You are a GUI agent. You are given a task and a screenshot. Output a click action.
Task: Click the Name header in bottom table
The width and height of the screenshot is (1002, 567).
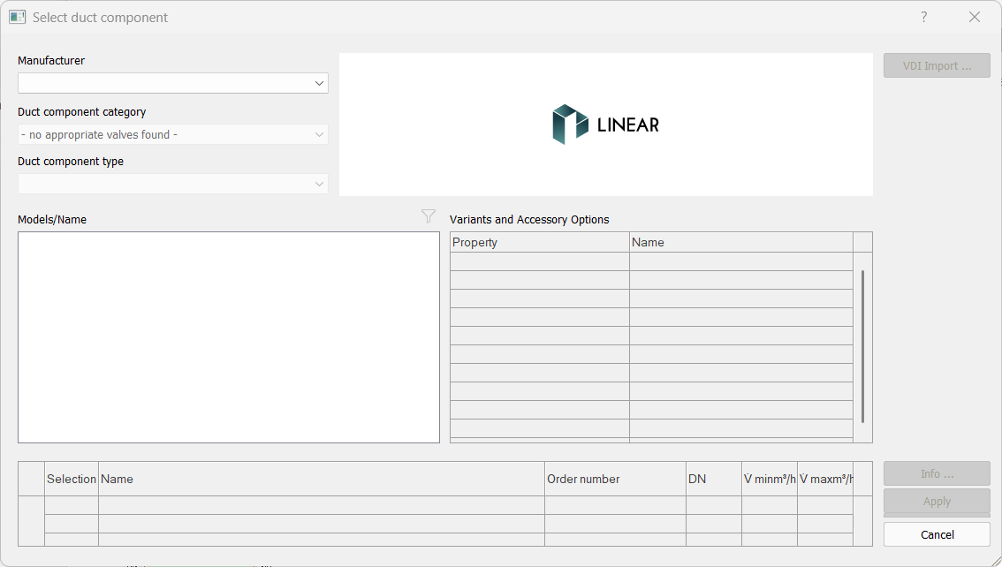coord(322,479)
